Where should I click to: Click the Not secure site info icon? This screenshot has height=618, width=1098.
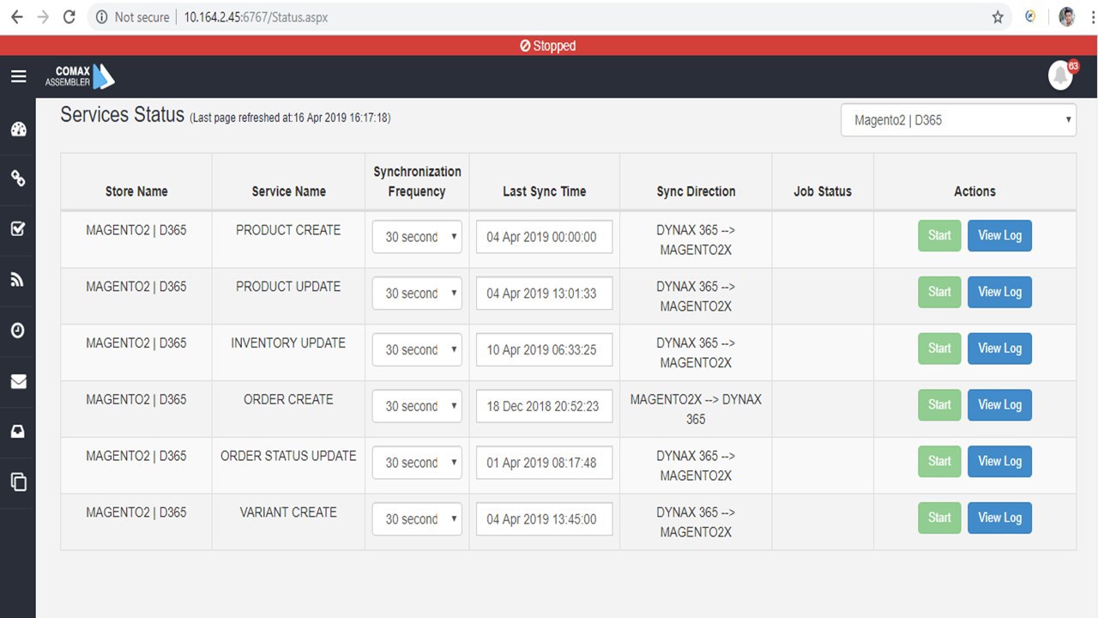tap(101, 17)
